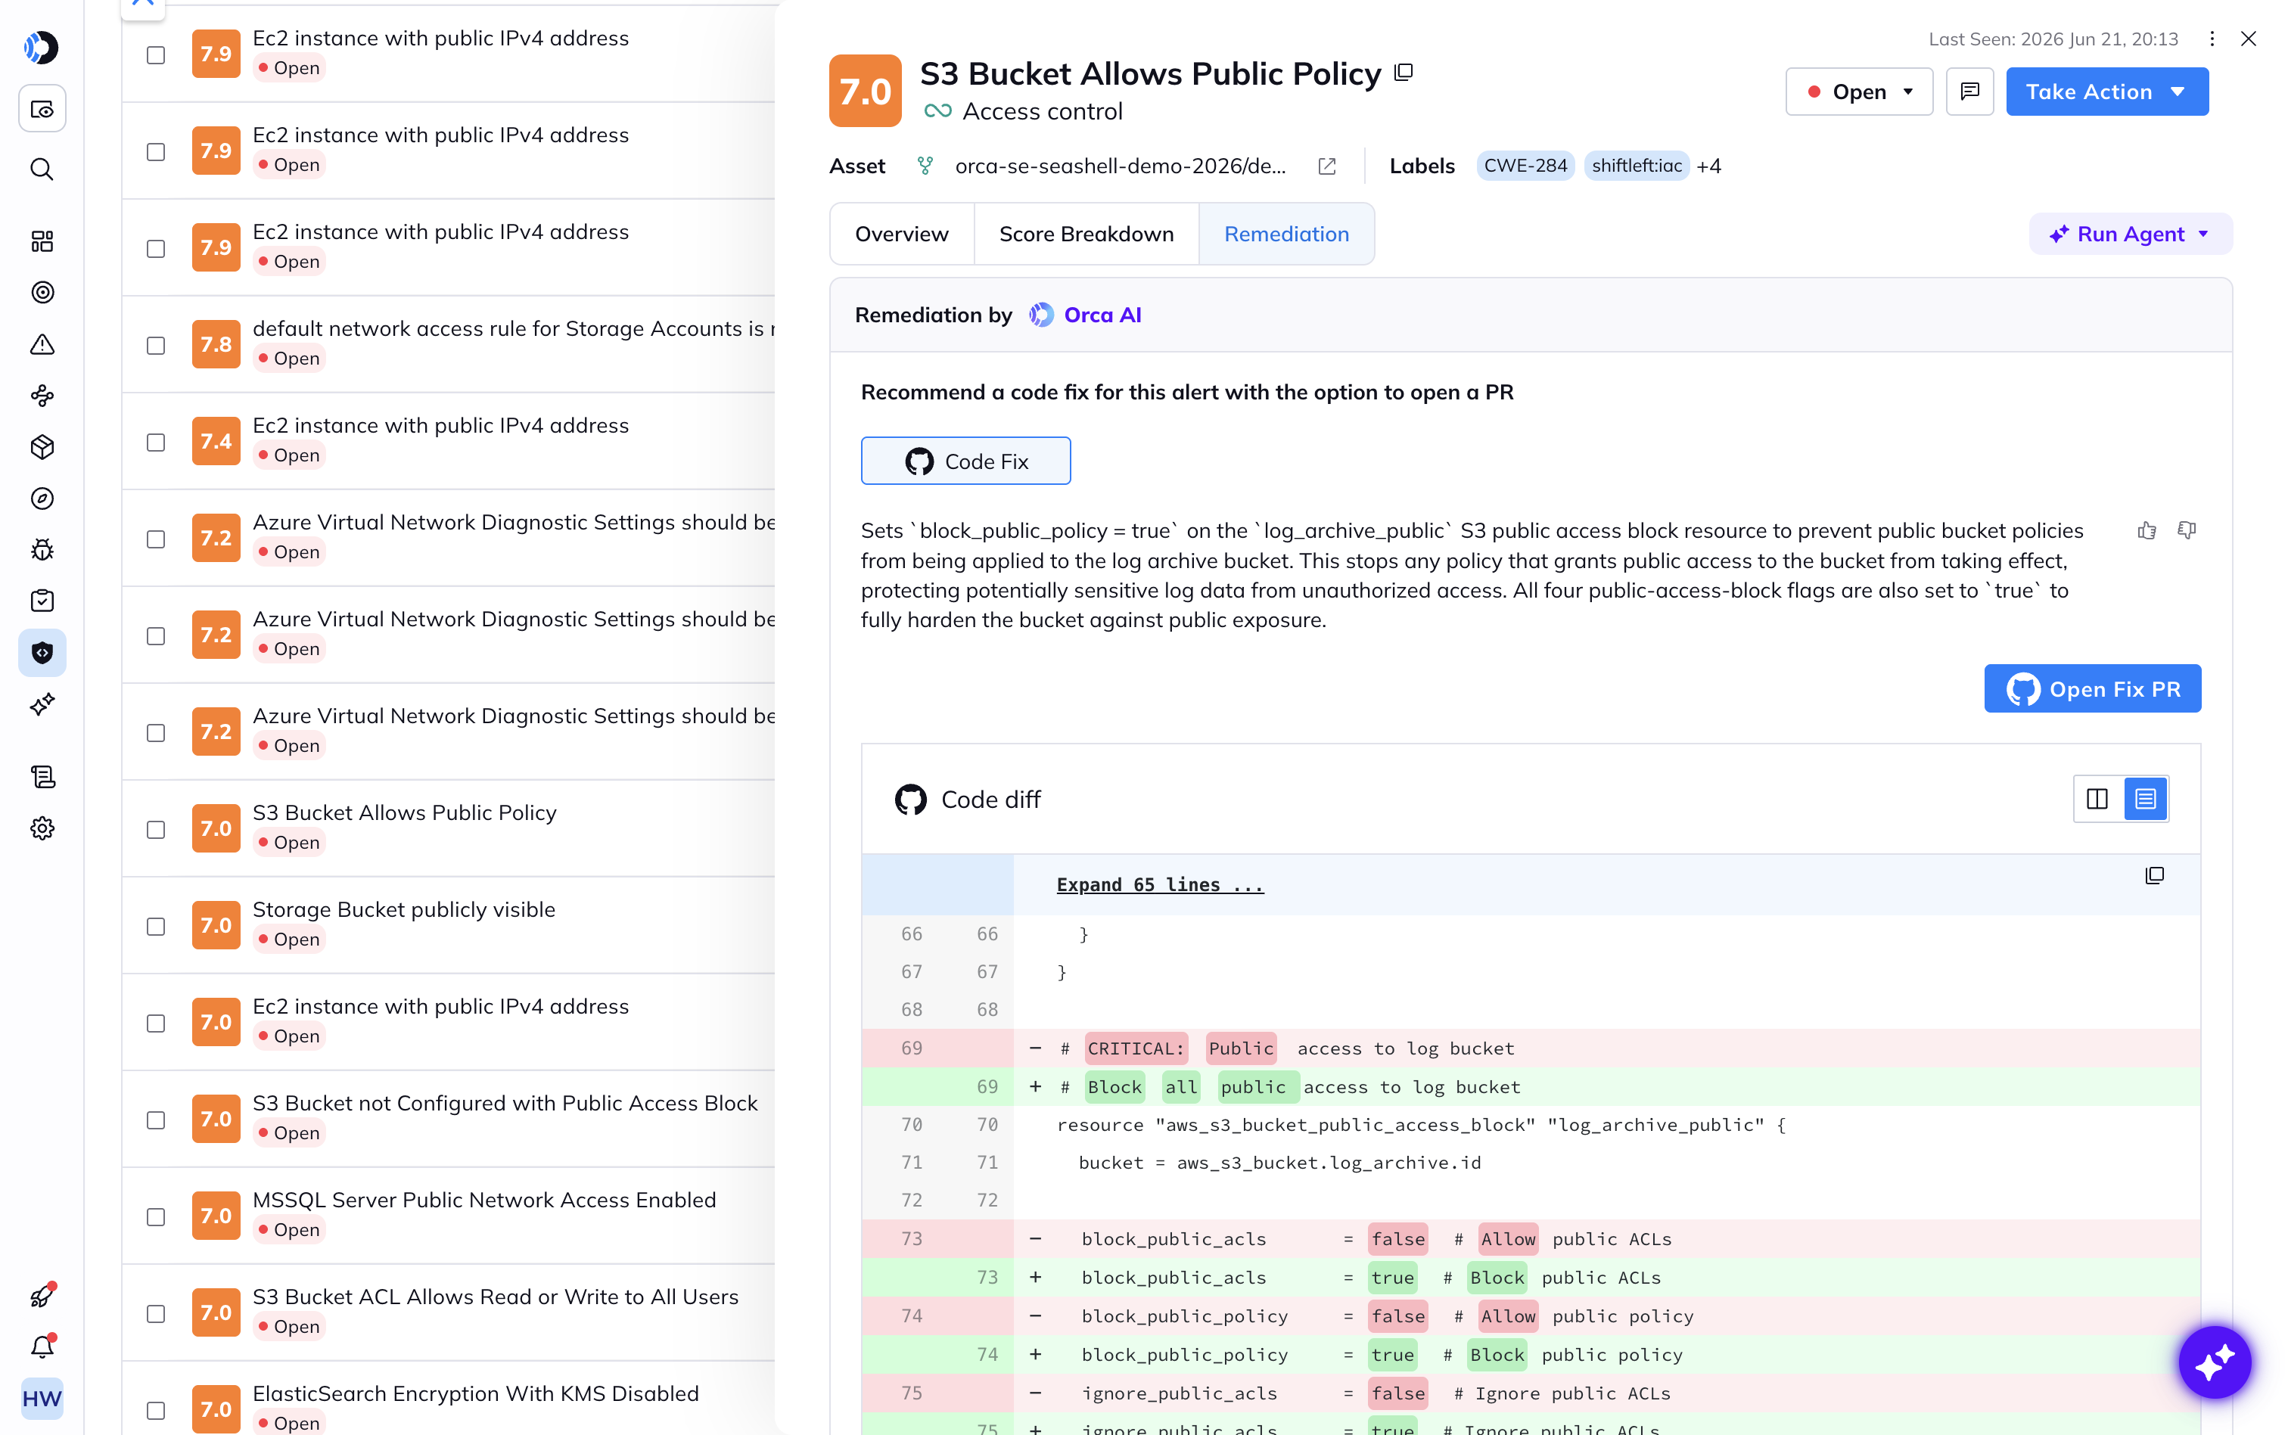
Task: Open the target icon in sidebar
Action: pyautogui.click(x=42, y=292)
